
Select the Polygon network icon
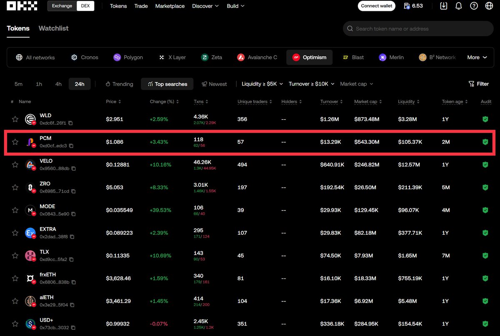(117, 57)
